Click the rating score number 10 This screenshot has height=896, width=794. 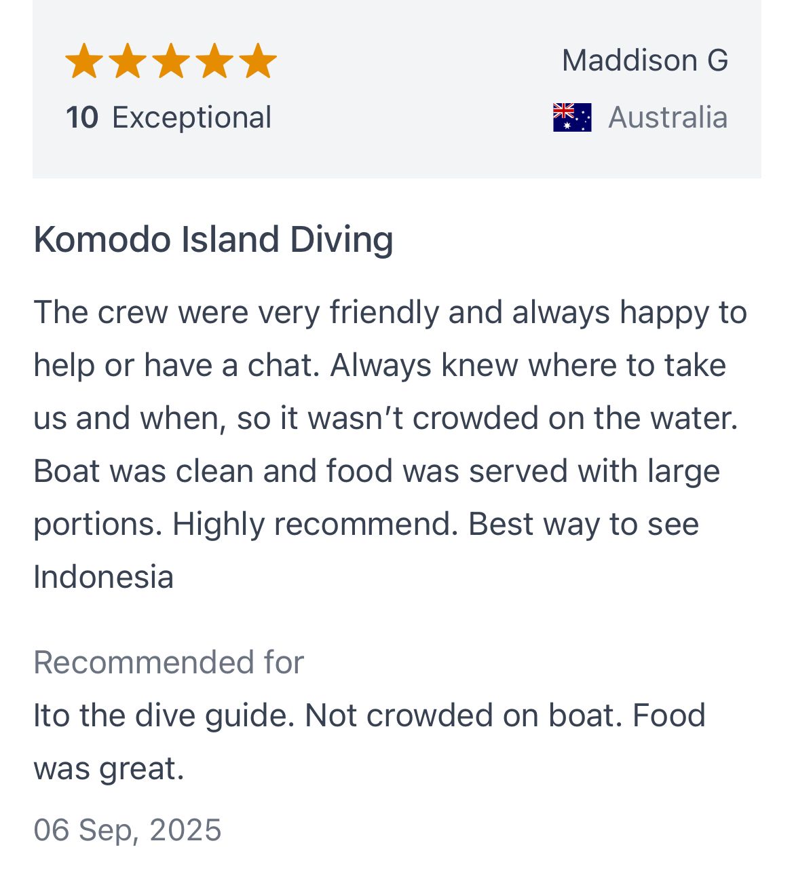(82, 117)
